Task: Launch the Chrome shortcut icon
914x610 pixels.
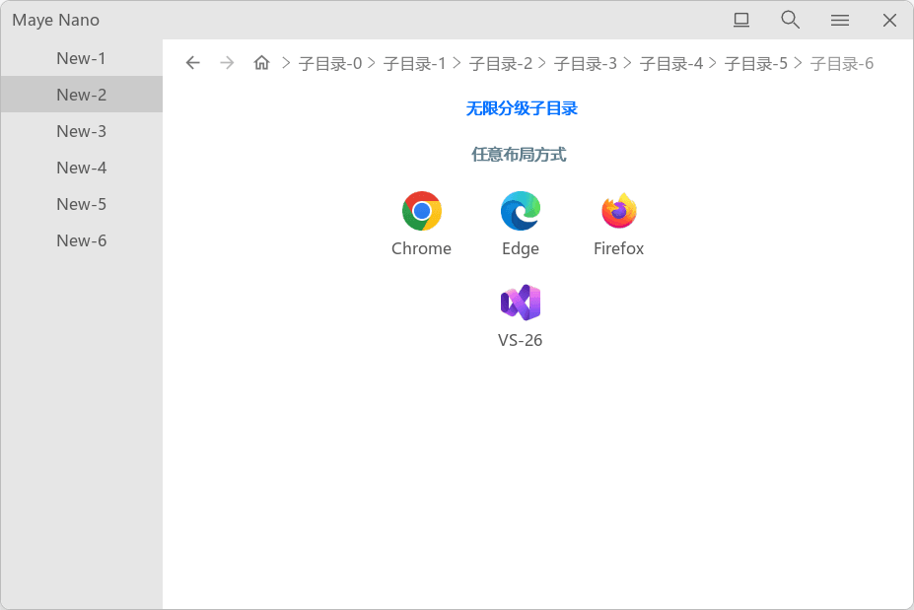Action: coord(421,211)
